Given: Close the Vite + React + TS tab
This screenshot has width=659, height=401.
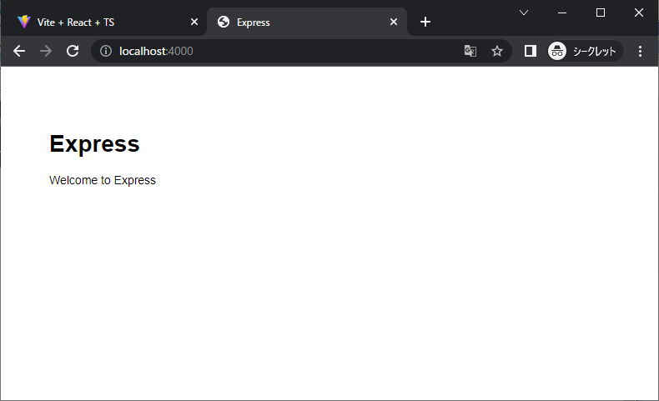Looking at the screenshot, I should (x=194, y=22).
